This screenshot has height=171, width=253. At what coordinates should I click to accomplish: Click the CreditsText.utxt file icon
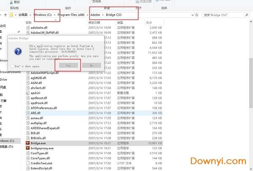28,163
